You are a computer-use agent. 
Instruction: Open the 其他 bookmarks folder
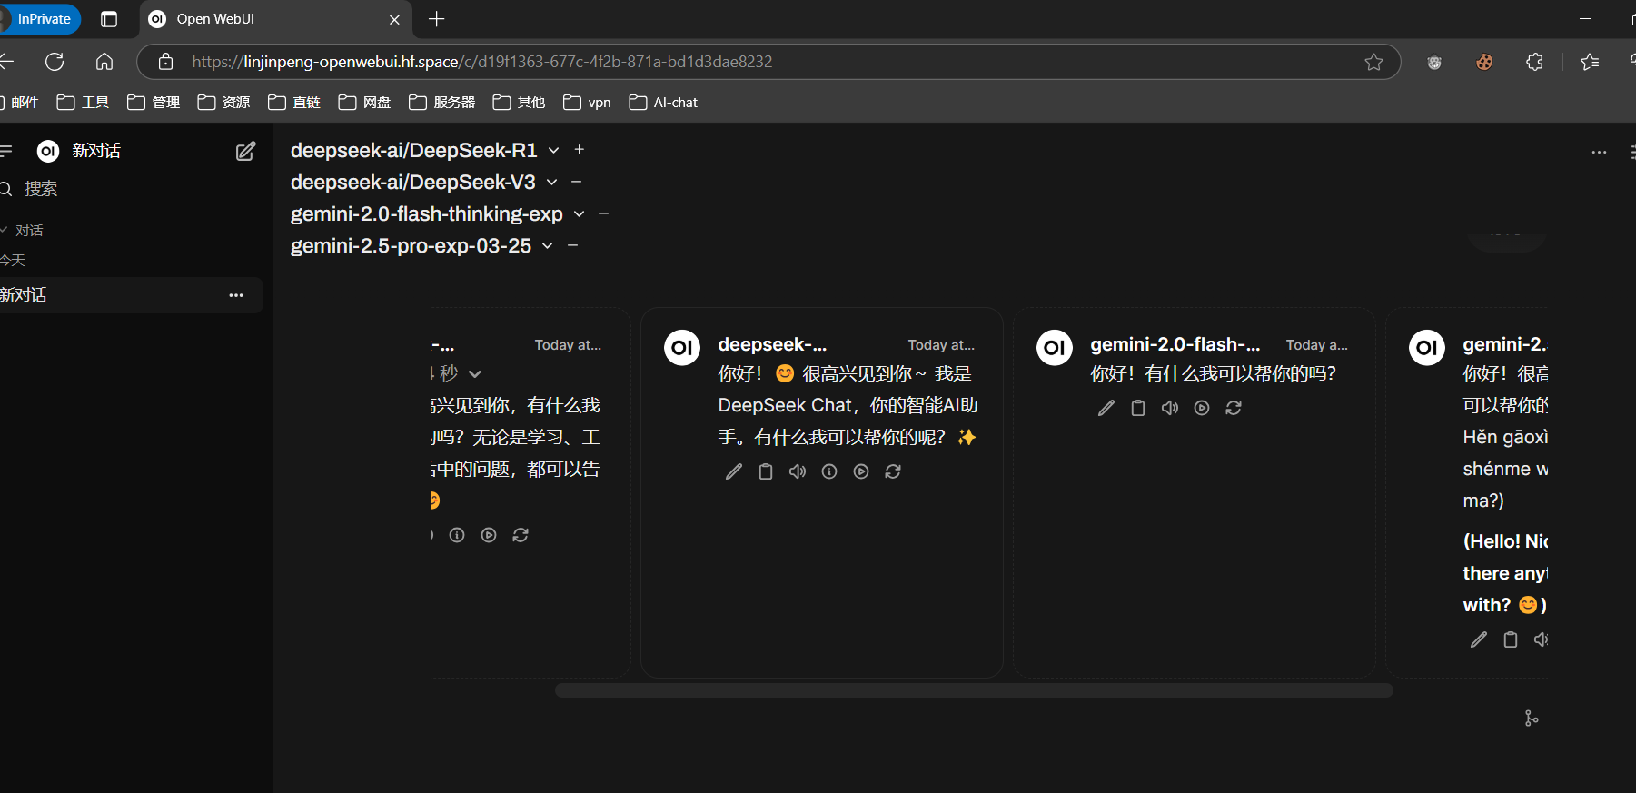tap(519, 103)
